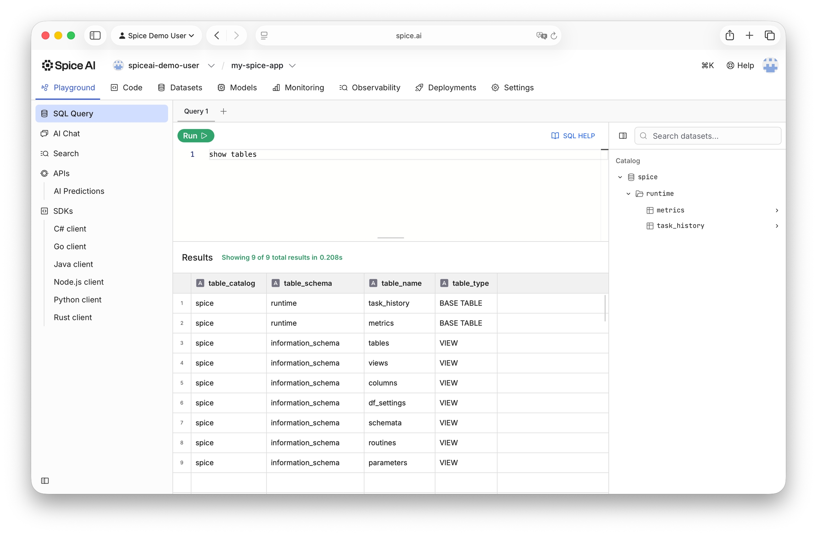Toggle the browser sidebar button
The height and width of the screenshot is (535, 817).
95,35
